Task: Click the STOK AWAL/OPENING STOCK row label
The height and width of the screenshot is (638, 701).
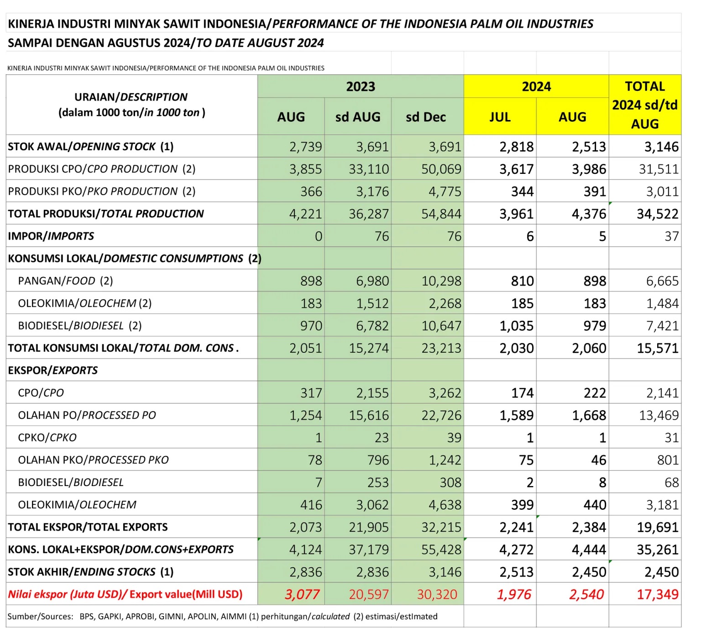Action: 90,146
